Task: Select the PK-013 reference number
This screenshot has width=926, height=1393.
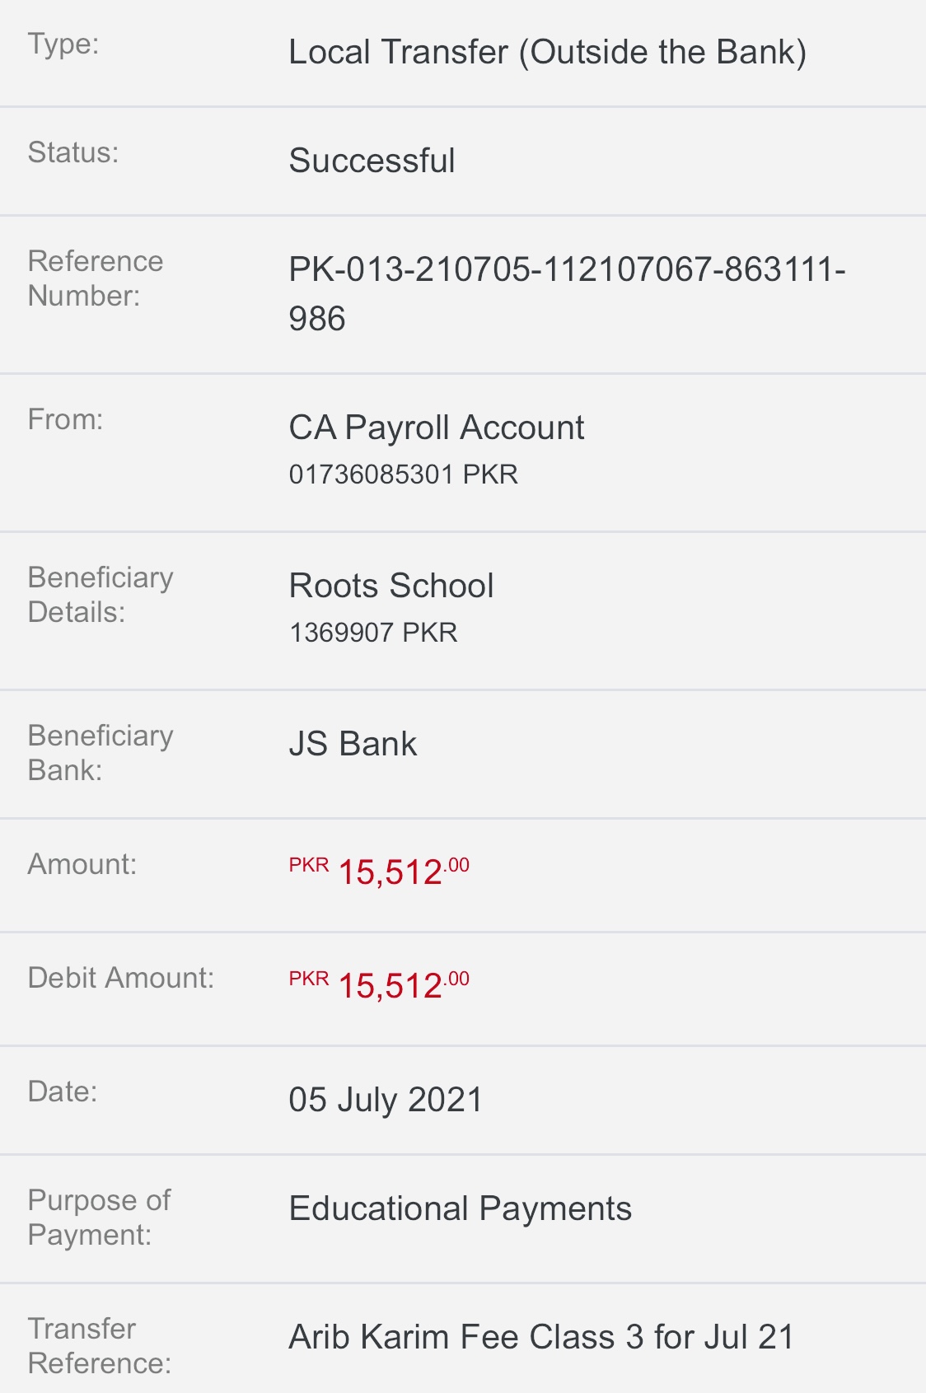Action: point(567,294)
